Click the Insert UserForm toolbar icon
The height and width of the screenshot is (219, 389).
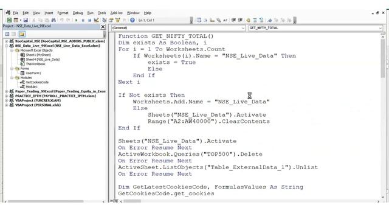point(16,20)
